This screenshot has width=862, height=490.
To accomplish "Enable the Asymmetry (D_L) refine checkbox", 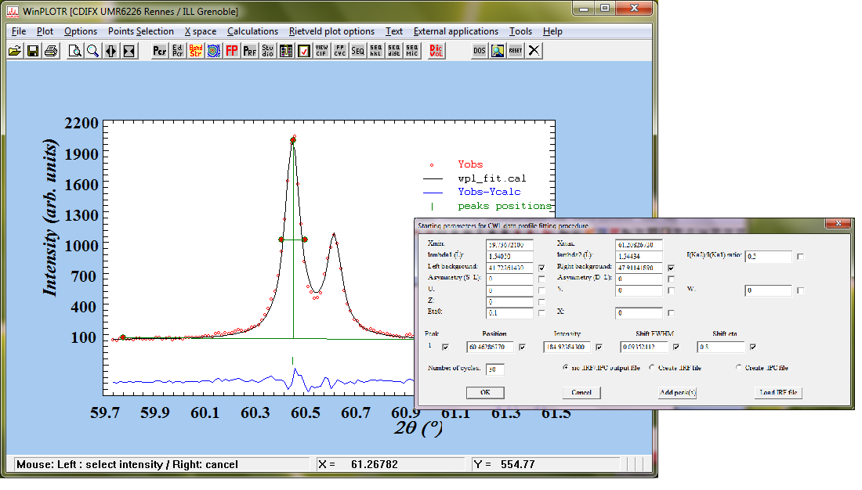I will coord(671,279).
